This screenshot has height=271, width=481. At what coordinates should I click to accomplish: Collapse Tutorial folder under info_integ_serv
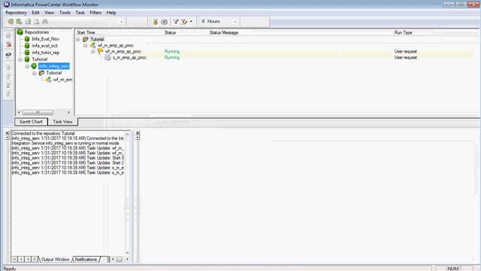coord(35,73)
